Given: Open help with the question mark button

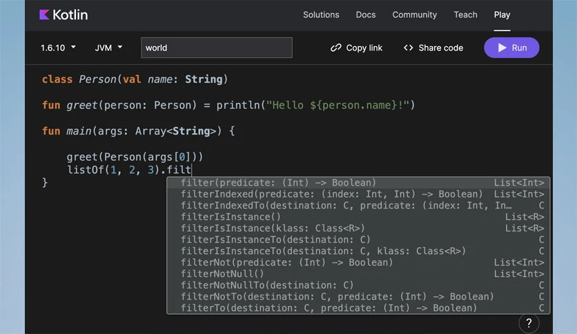Looking at the screenshot, I should (x=529, y=324).
